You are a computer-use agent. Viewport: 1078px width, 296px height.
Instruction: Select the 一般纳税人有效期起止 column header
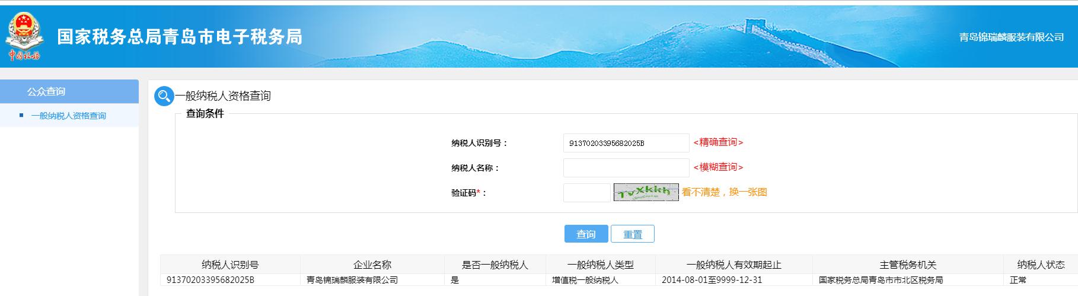click(733, 265)
